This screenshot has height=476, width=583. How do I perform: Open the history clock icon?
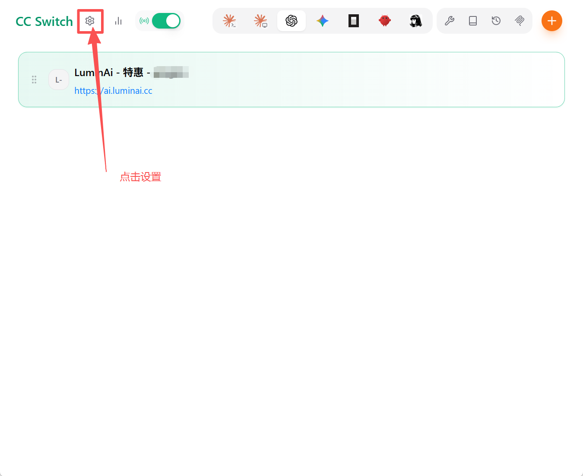click(496, 21)
